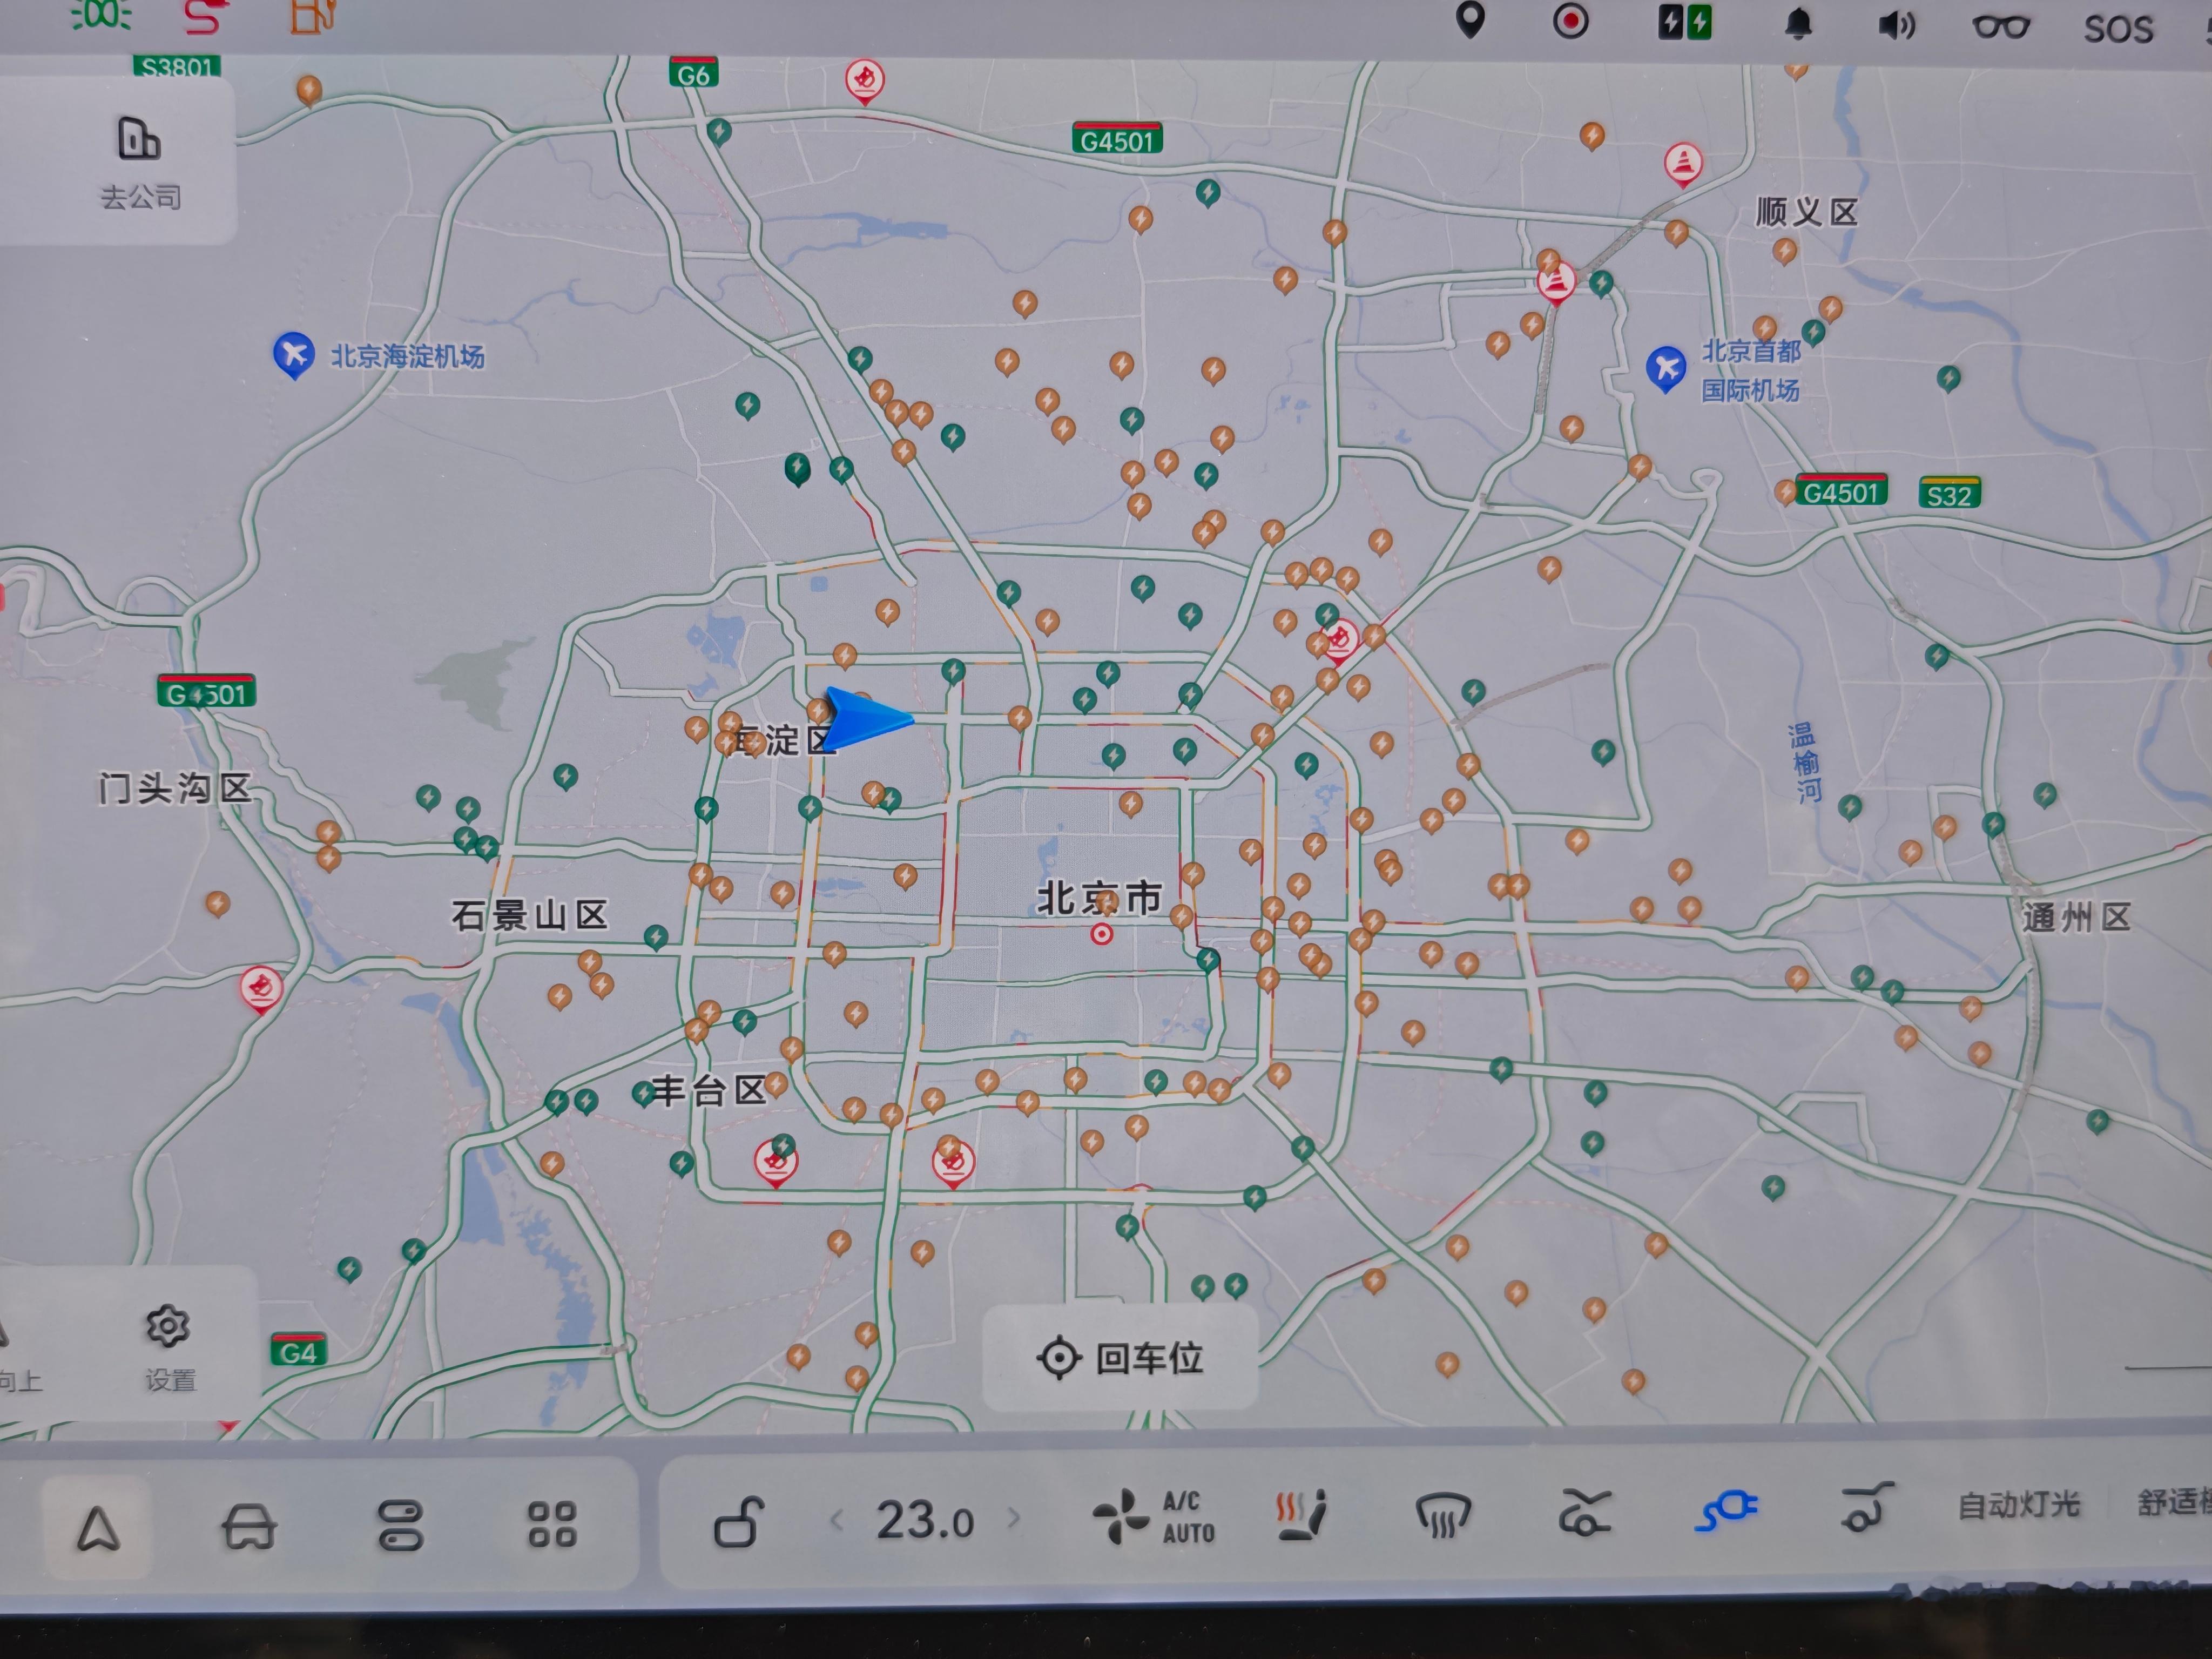The image size is (2212, 1659).
Task: Open the notification bell
Action: (x=1798, y=24)
